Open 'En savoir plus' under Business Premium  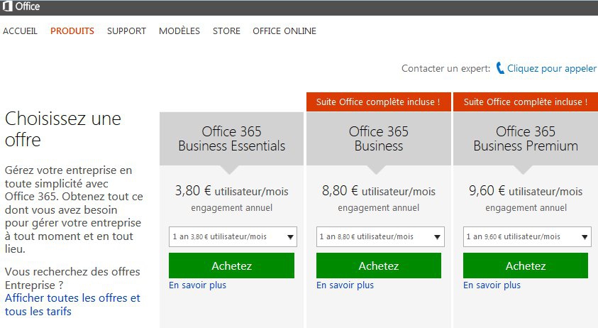pos(492,285)
